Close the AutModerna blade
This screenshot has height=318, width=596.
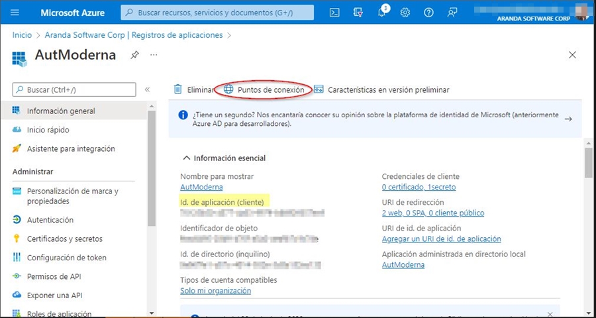(572, 55)
